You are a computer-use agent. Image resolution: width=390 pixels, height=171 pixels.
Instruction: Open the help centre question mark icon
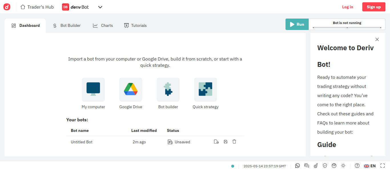point(357,166)
